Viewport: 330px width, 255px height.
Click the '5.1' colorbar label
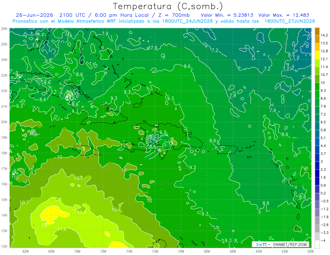click(x=323, y=138)
